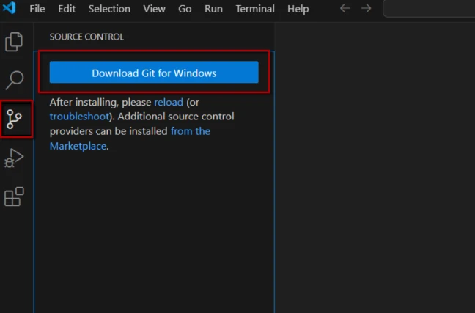The width and height of the screenshot is (475, 313).
Task: Open the Run menu
Action: [213, 10]
